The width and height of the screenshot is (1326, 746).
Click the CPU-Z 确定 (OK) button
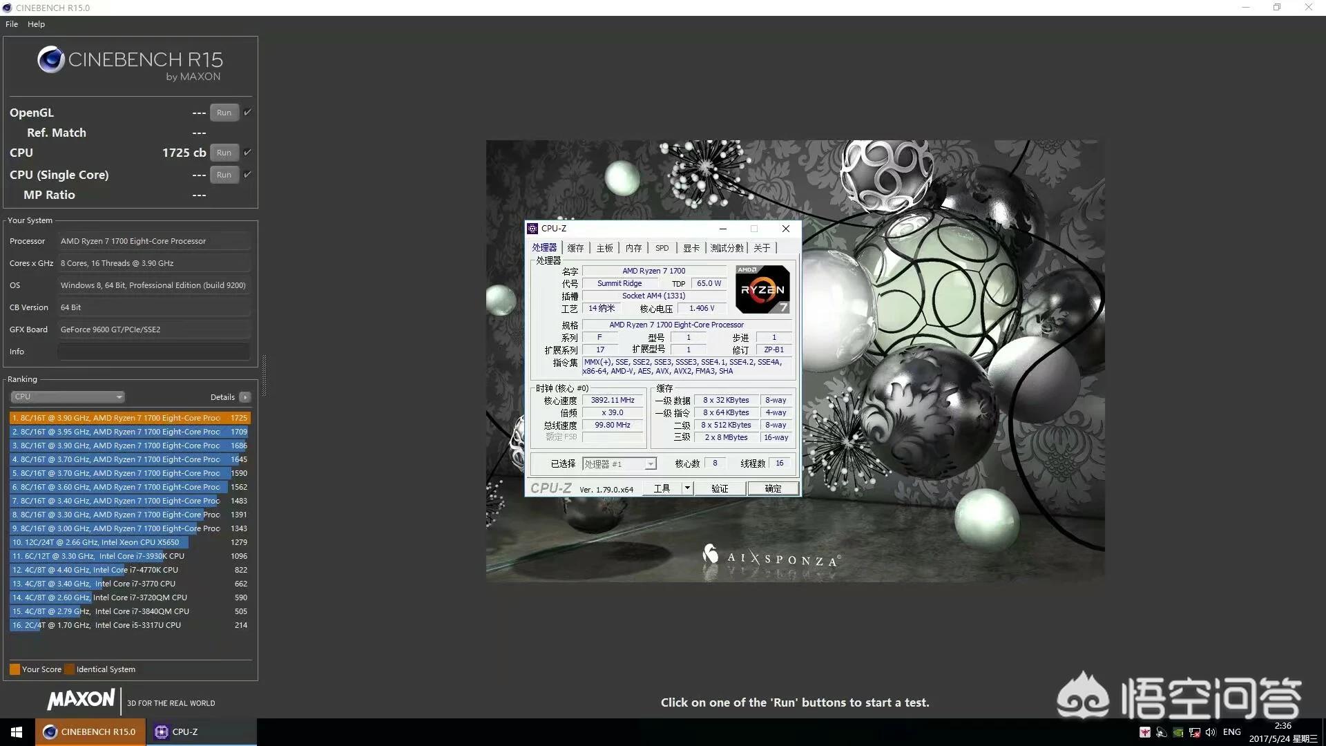point(773,488)
